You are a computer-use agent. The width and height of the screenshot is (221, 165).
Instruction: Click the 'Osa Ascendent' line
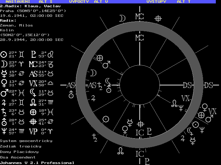(18, 157)
